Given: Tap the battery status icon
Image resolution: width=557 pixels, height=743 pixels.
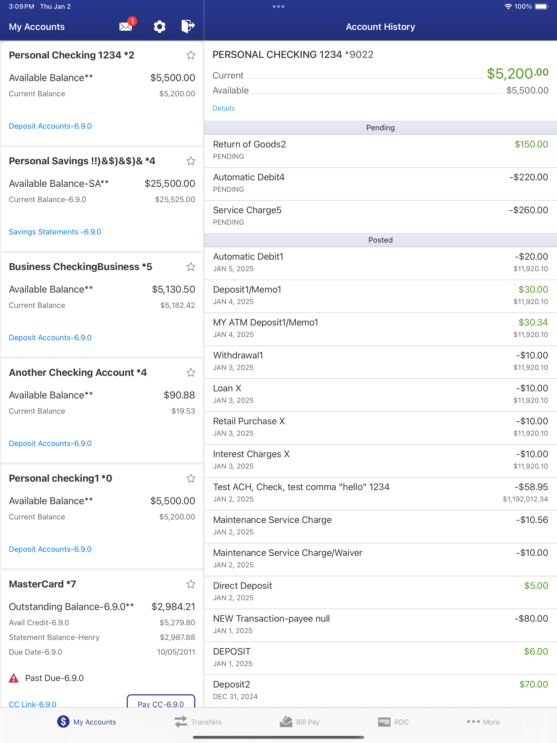Looking at the screenshot, I should [541, 6].
